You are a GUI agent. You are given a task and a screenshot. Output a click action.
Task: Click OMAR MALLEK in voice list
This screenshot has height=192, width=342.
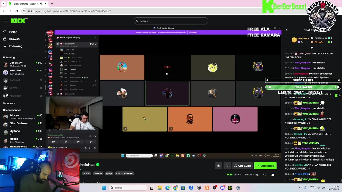(76, 81)
